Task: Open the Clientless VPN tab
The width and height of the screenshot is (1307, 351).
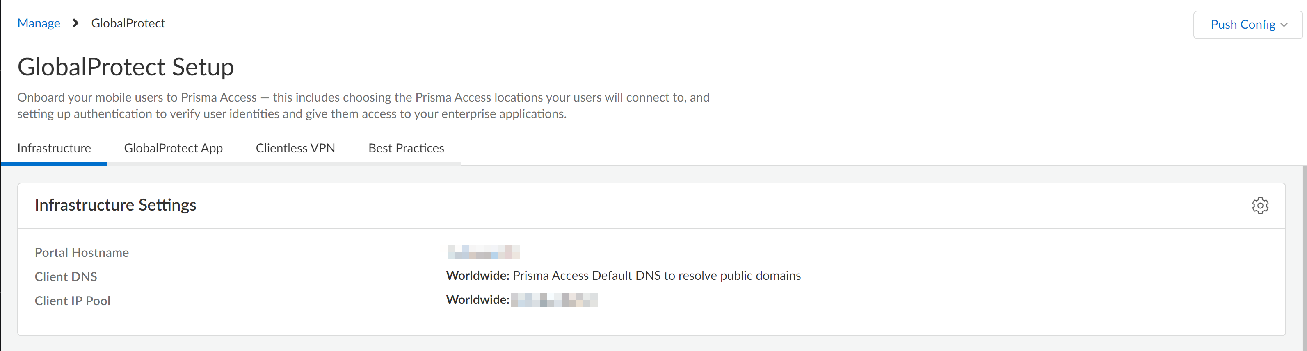Action: coord(295,148)
